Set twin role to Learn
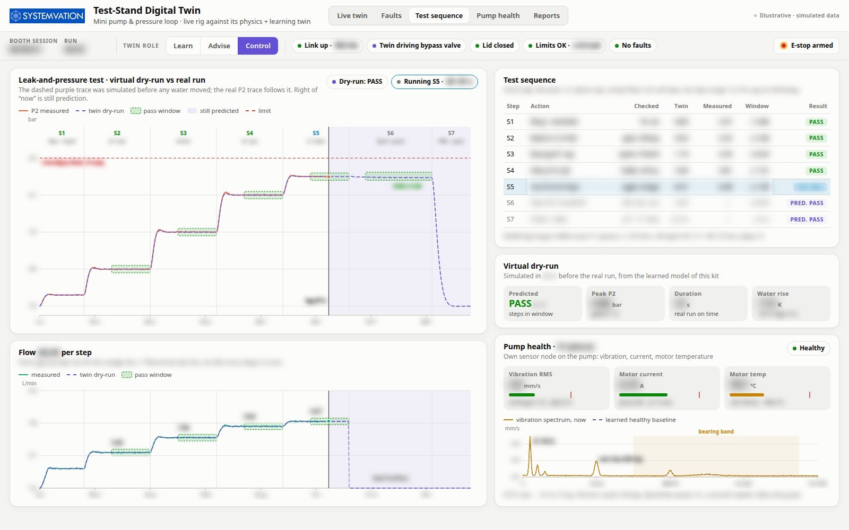This screenshot has width=849, height=530. [x=183, y=46]
